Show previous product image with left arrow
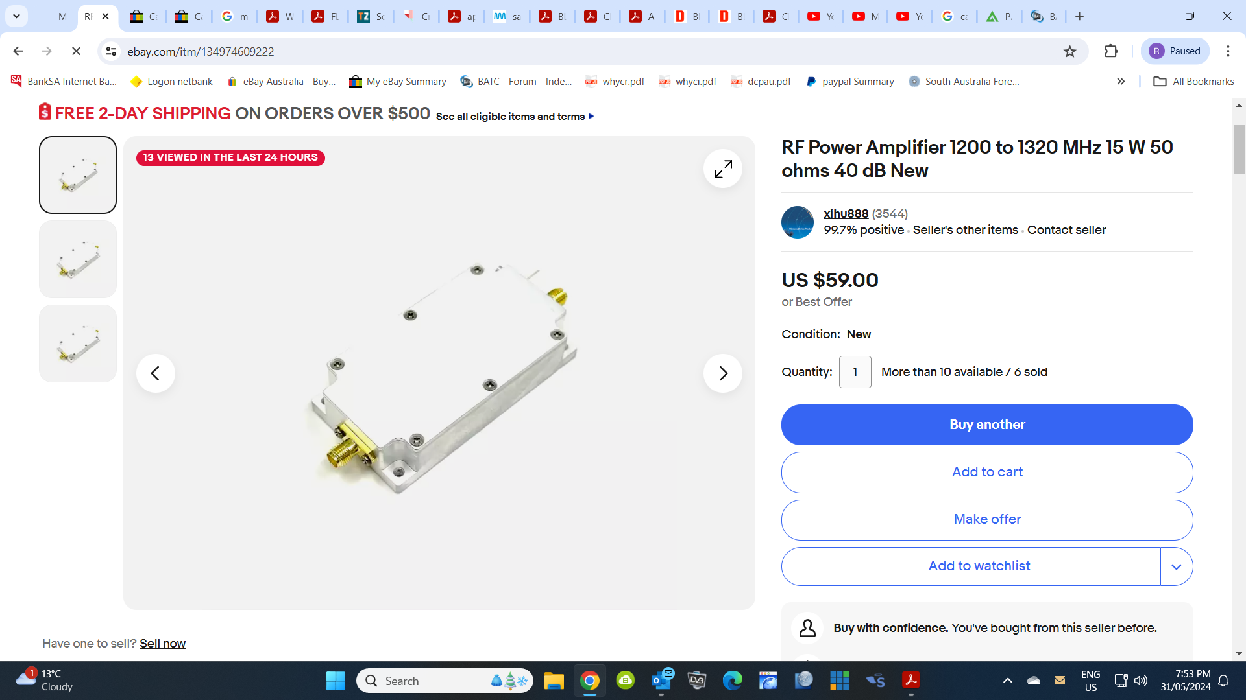Screen dimensions: 1246x700 tap(156, 373)
